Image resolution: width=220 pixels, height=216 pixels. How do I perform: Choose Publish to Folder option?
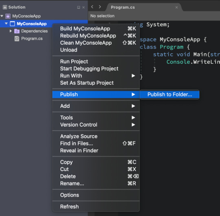click(x=169, y=94)
